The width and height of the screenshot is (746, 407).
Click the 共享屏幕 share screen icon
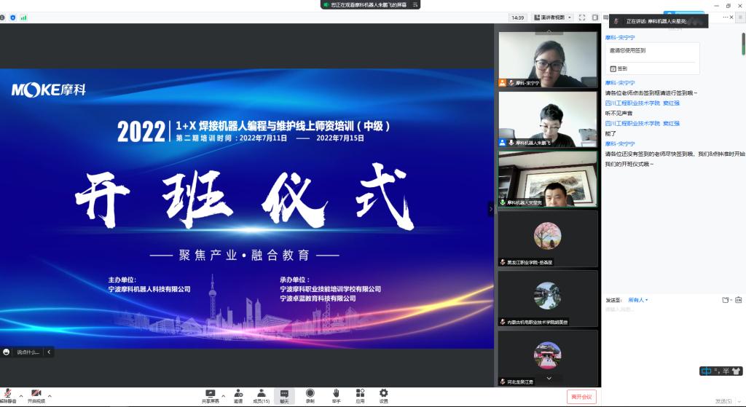click(211, 395)
